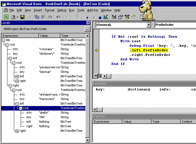196x144 pixels.
Task: Open the Object Browser icon
Action: point(127,17)
